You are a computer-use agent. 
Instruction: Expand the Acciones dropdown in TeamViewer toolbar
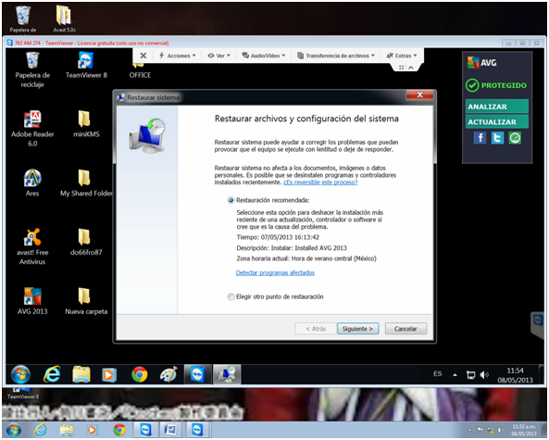tap(178, 56)
